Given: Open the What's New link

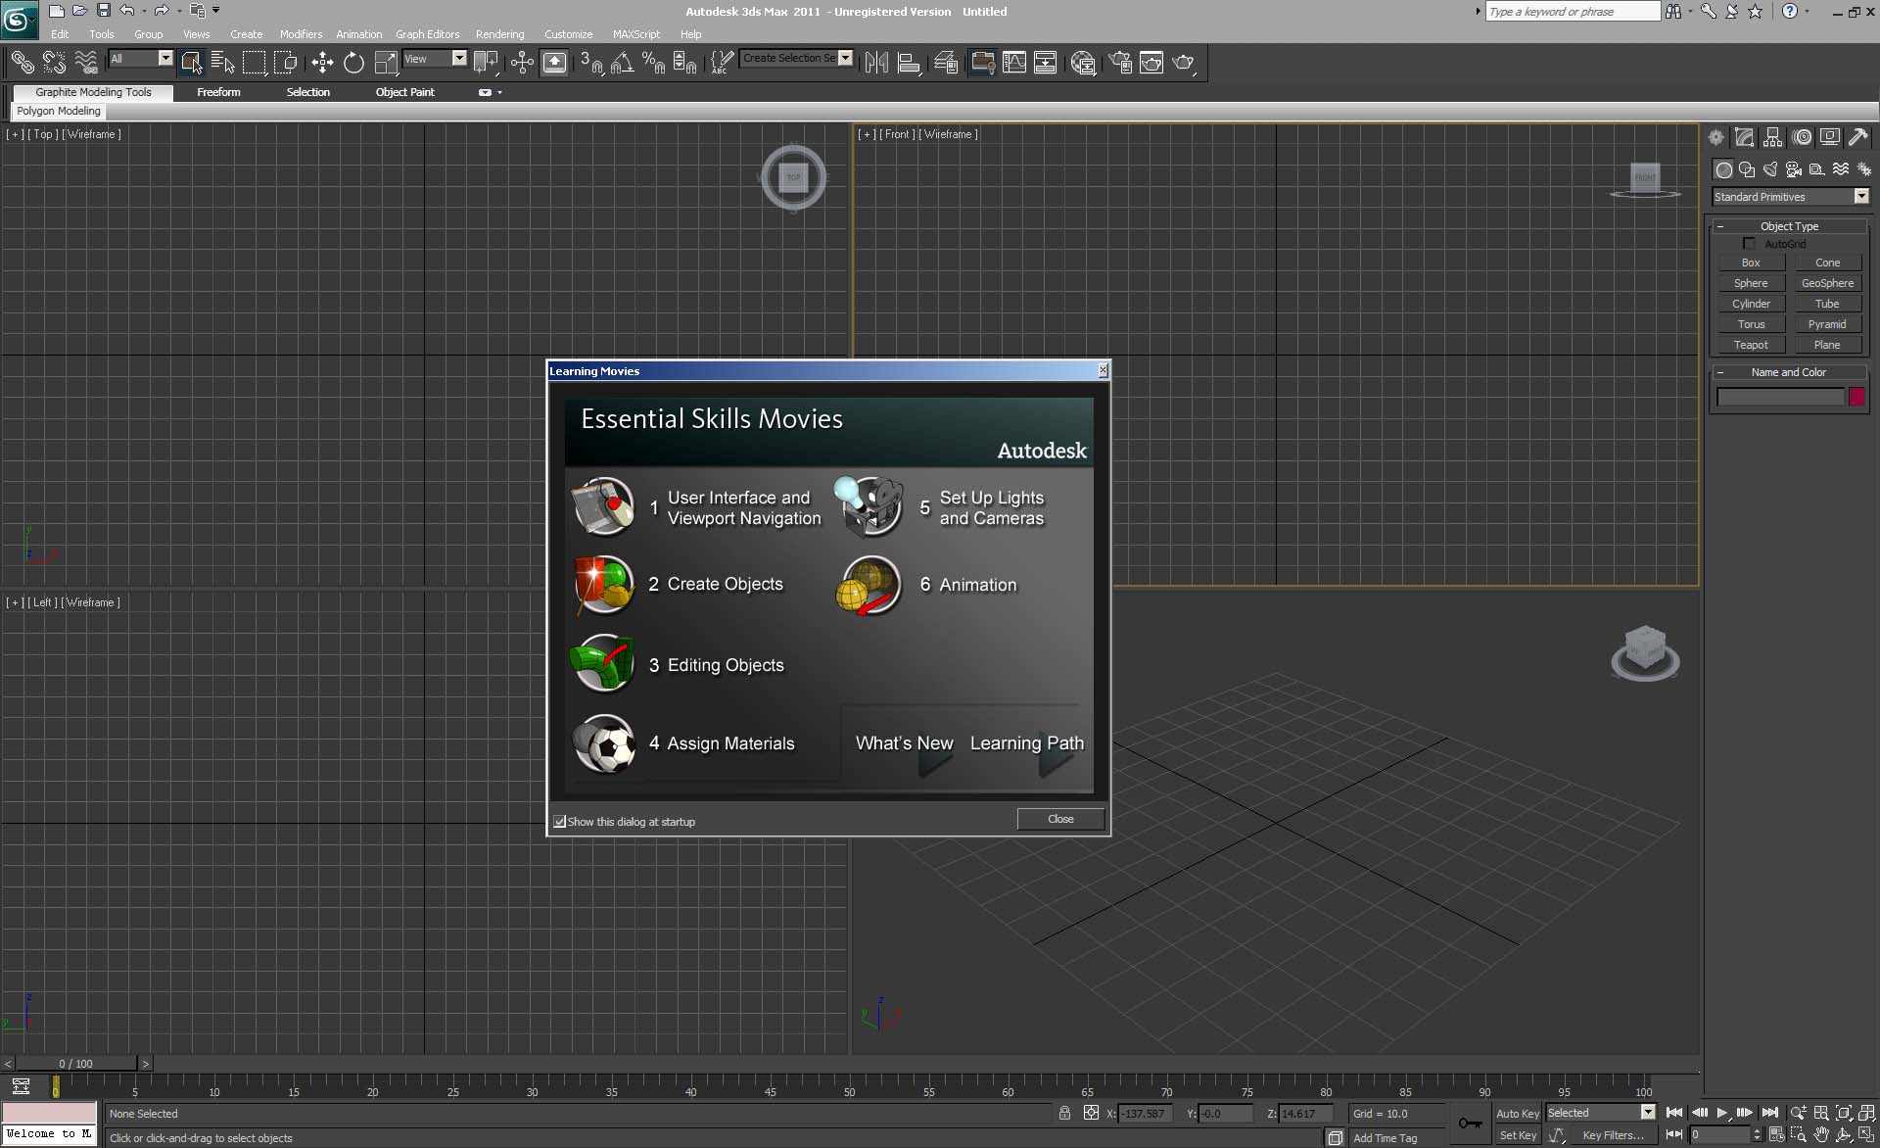Looking at the screenshot, I should [x=904, y=742].
